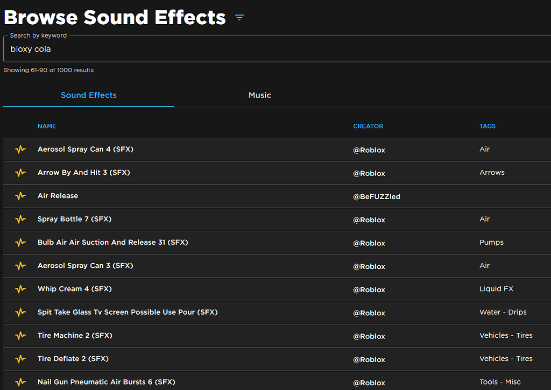
Task: Click the @Roblox creator link for Aerosol Spray Can 3
Action: click(369, 266)
